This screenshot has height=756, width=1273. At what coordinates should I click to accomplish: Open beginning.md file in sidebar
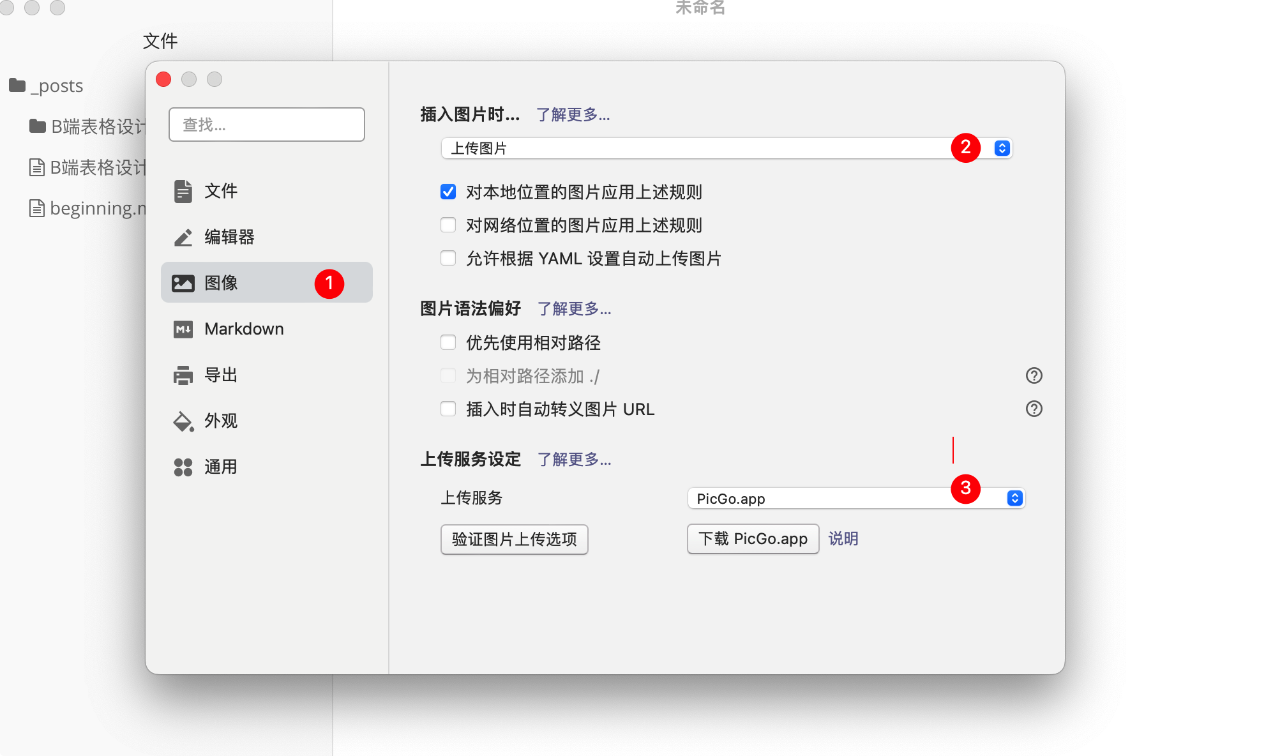89,208
